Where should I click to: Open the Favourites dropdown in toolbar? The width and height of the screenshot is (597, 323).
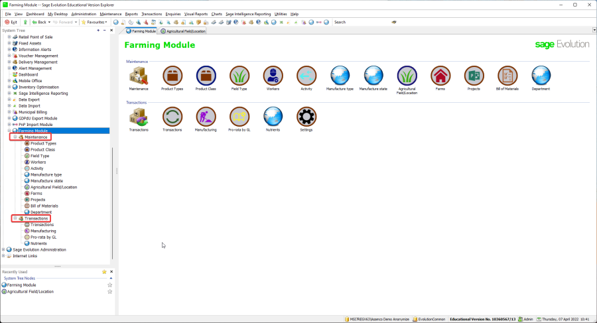[x=94, y=22]
